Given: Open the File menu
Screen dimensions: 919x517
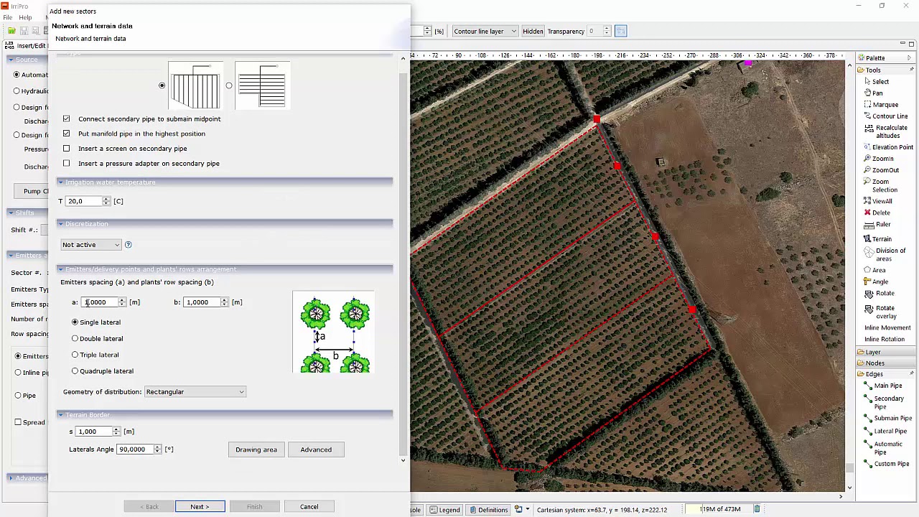Looking at the screenshot, I should pos(6,17).
